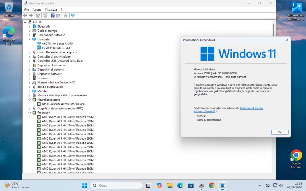Expand Controller USB (Universal Serial Bus)

(x=29, y=61)
